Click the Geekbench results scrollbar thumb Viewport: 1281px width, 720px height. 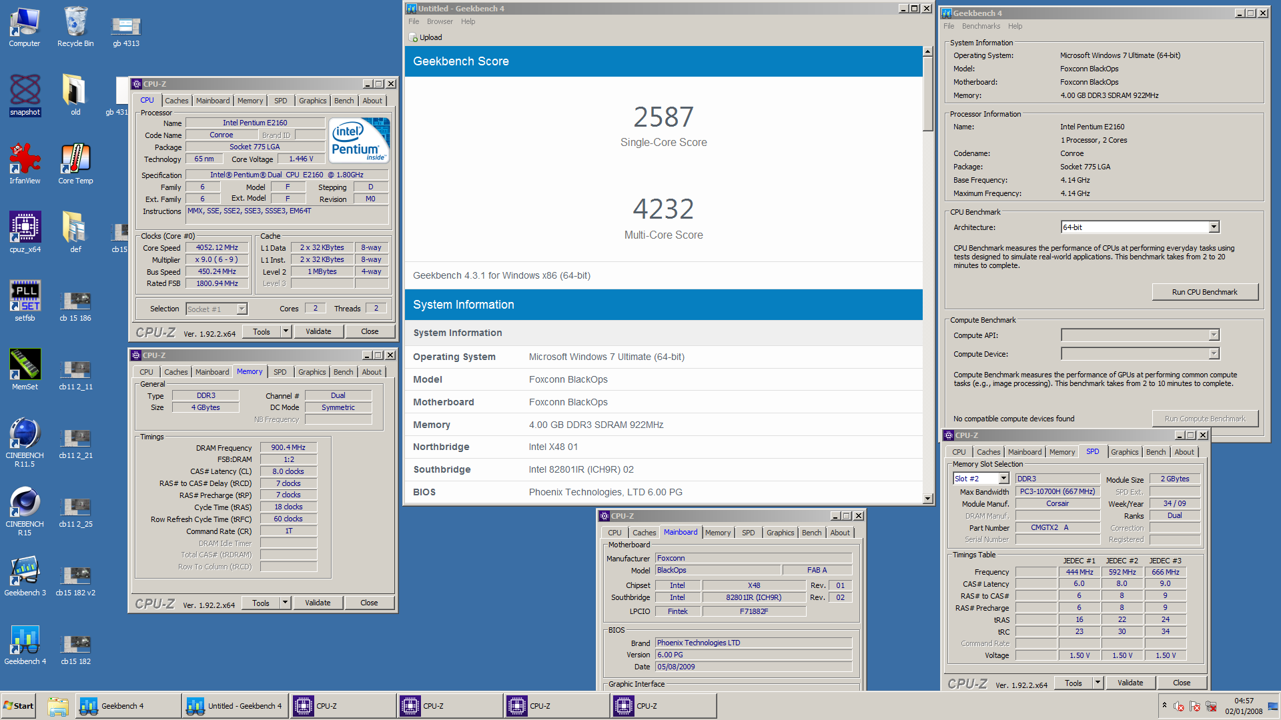click(x=927, y=93)
